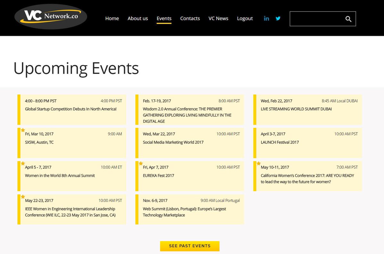Click the search magnifier icon
This screenshot has height=254, width=384.
(348, 19)
